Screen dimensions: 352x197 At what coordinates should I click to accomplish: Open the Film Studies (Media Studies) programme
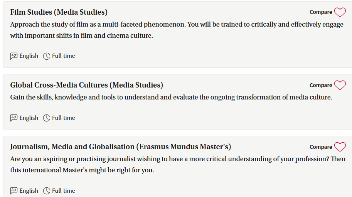(59, 12)
